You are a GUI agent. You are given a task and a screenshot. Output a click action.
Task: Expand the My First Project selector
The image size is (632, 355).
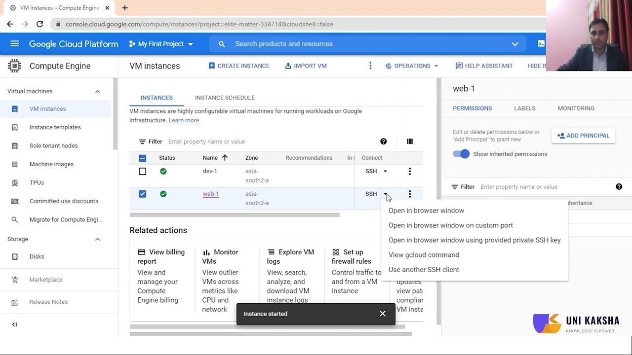click(160, 44)
